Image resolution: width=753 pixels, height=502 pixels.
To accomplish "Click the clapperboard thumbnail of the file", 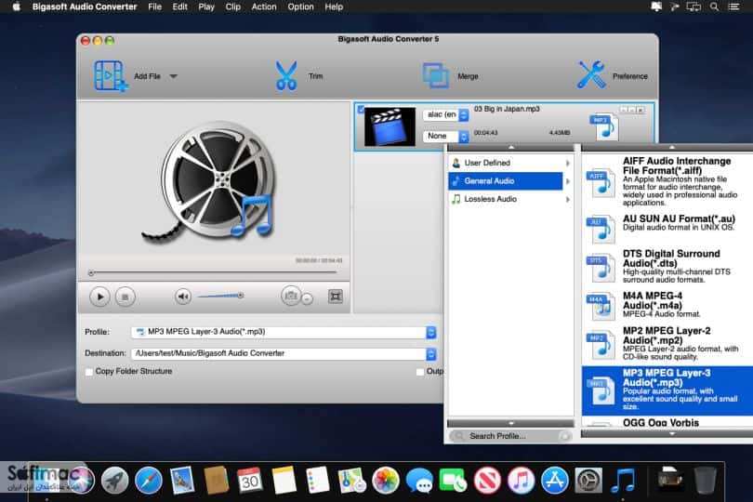I will pos(390,126).
